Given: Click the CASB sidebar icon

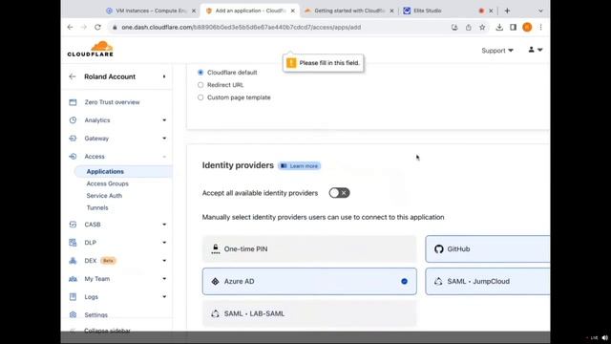Looking at the screenshot, I should point(73,225).
